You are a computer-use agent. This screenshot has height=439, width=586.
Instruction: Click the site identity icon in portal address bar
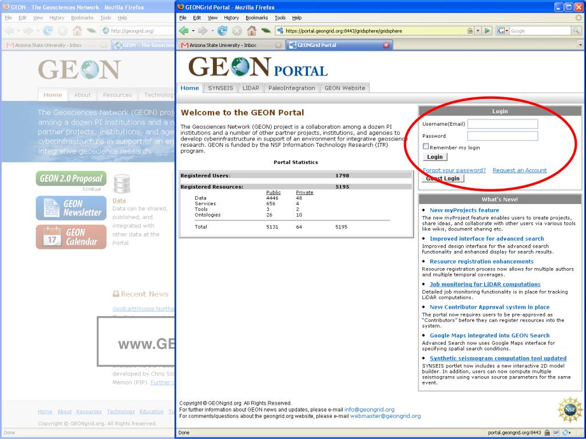(280, 31)
